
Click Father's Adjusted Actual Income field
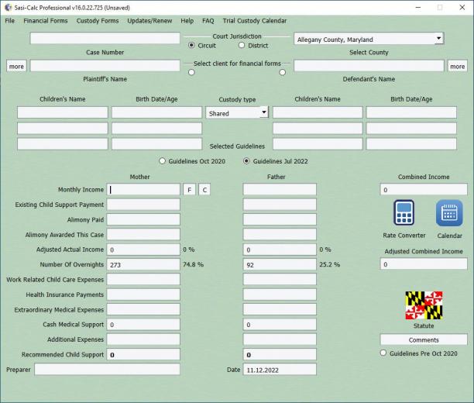[x=280, y=250]
